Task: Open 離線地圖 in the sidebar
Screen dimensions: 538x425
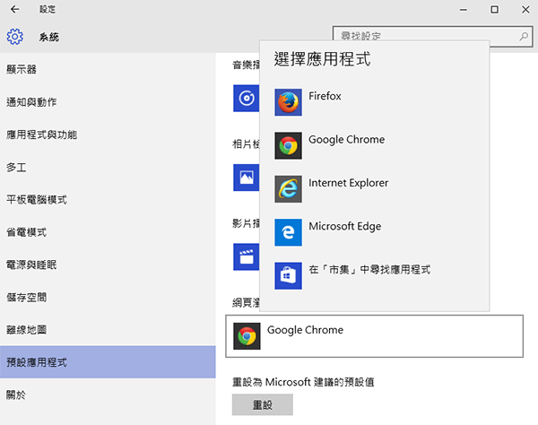Action: pos(108,330)
